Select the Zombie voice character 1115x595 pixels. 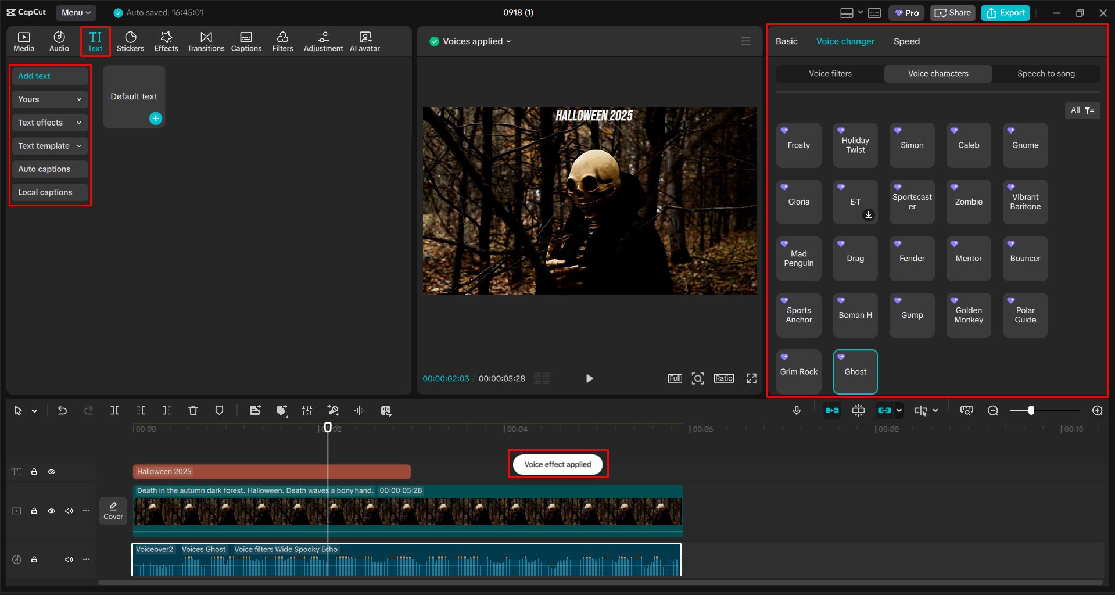point(967,202)
